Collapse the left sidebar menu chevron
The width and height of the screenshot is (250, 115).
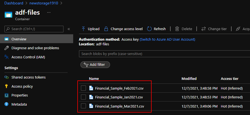69,29
